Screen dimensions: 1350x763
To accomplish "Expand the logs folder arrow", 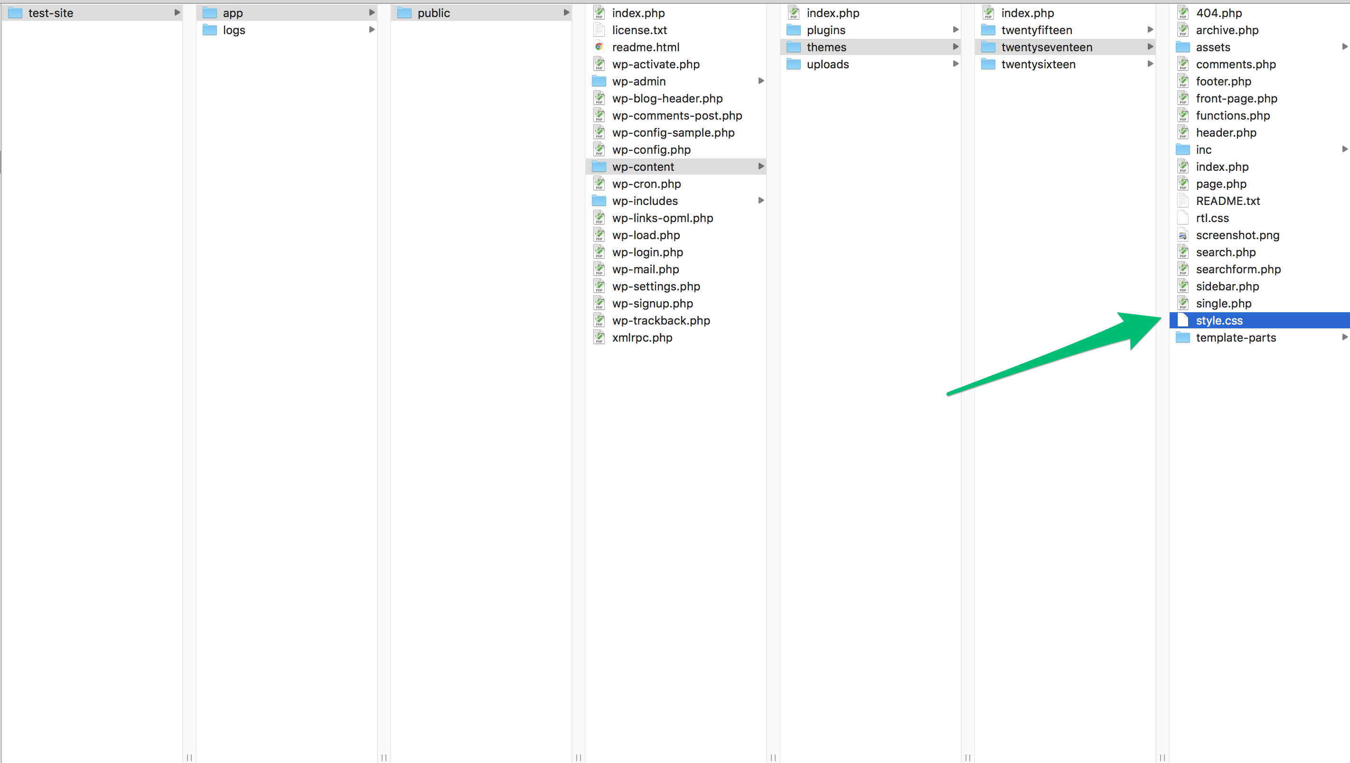I will tap(372, 30).
